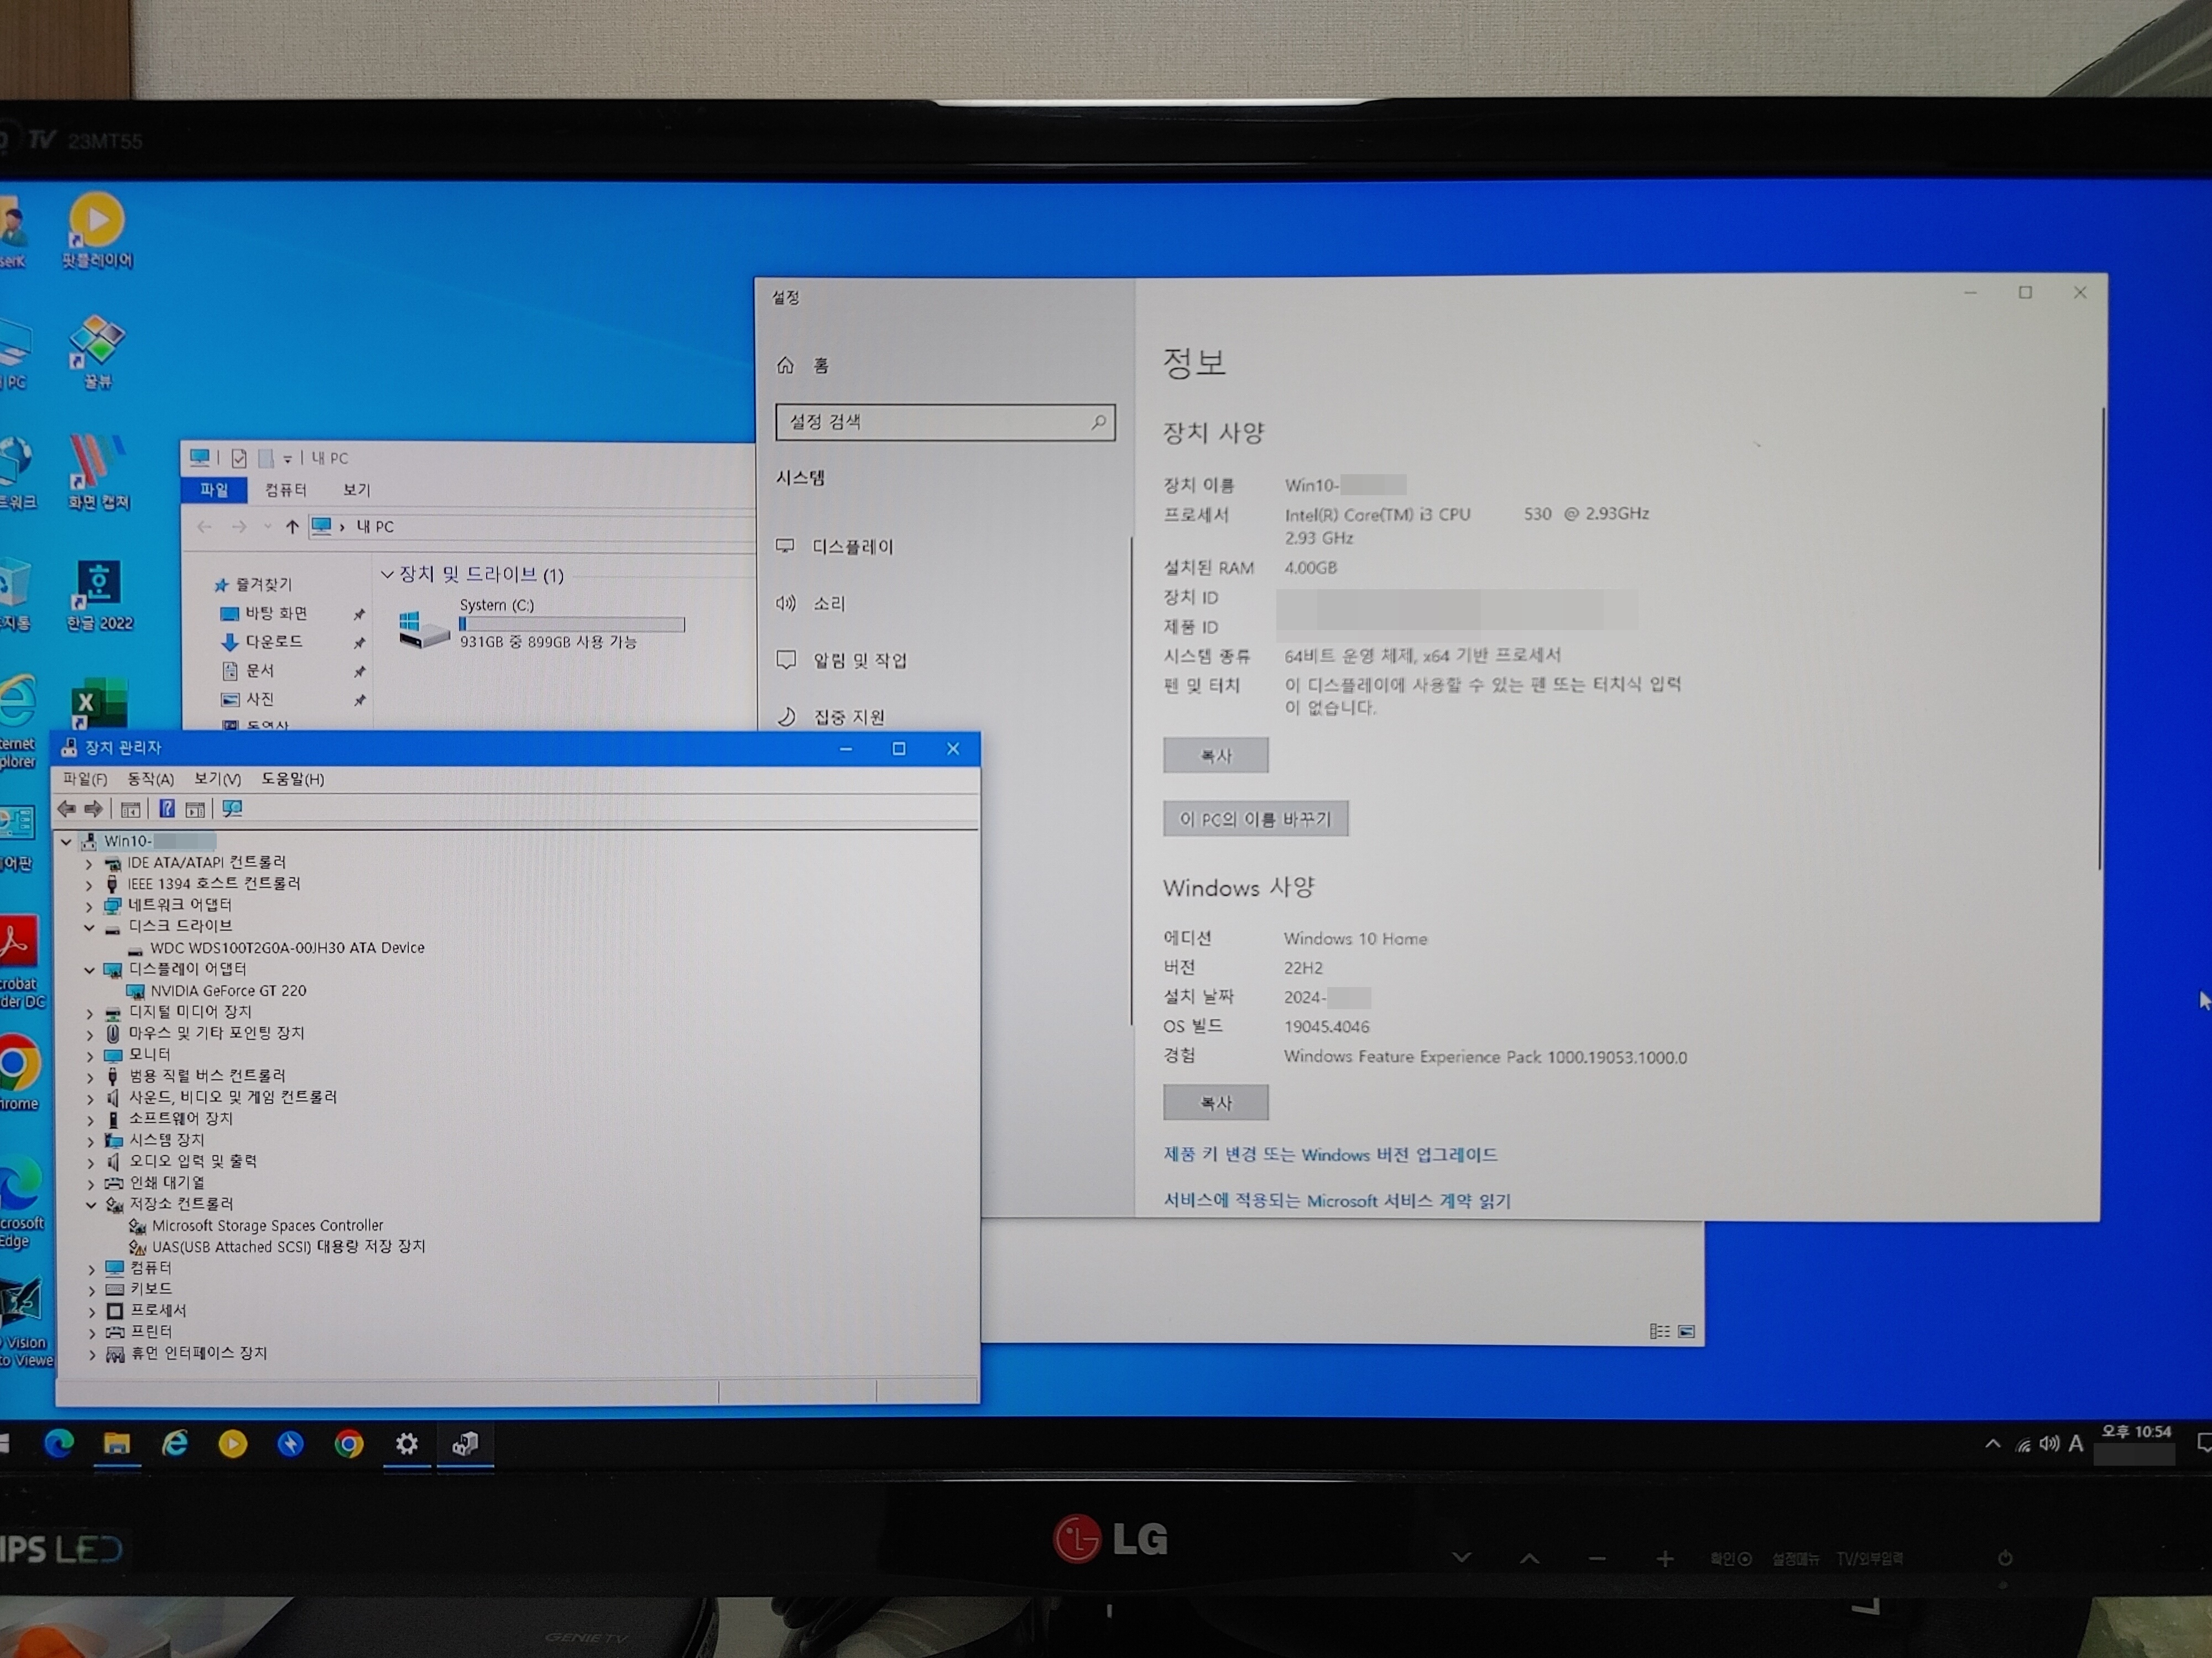
Task: Select UAS(USB Attached SCSI) 대용량 저장 장치
Action: pos(288,1247)
